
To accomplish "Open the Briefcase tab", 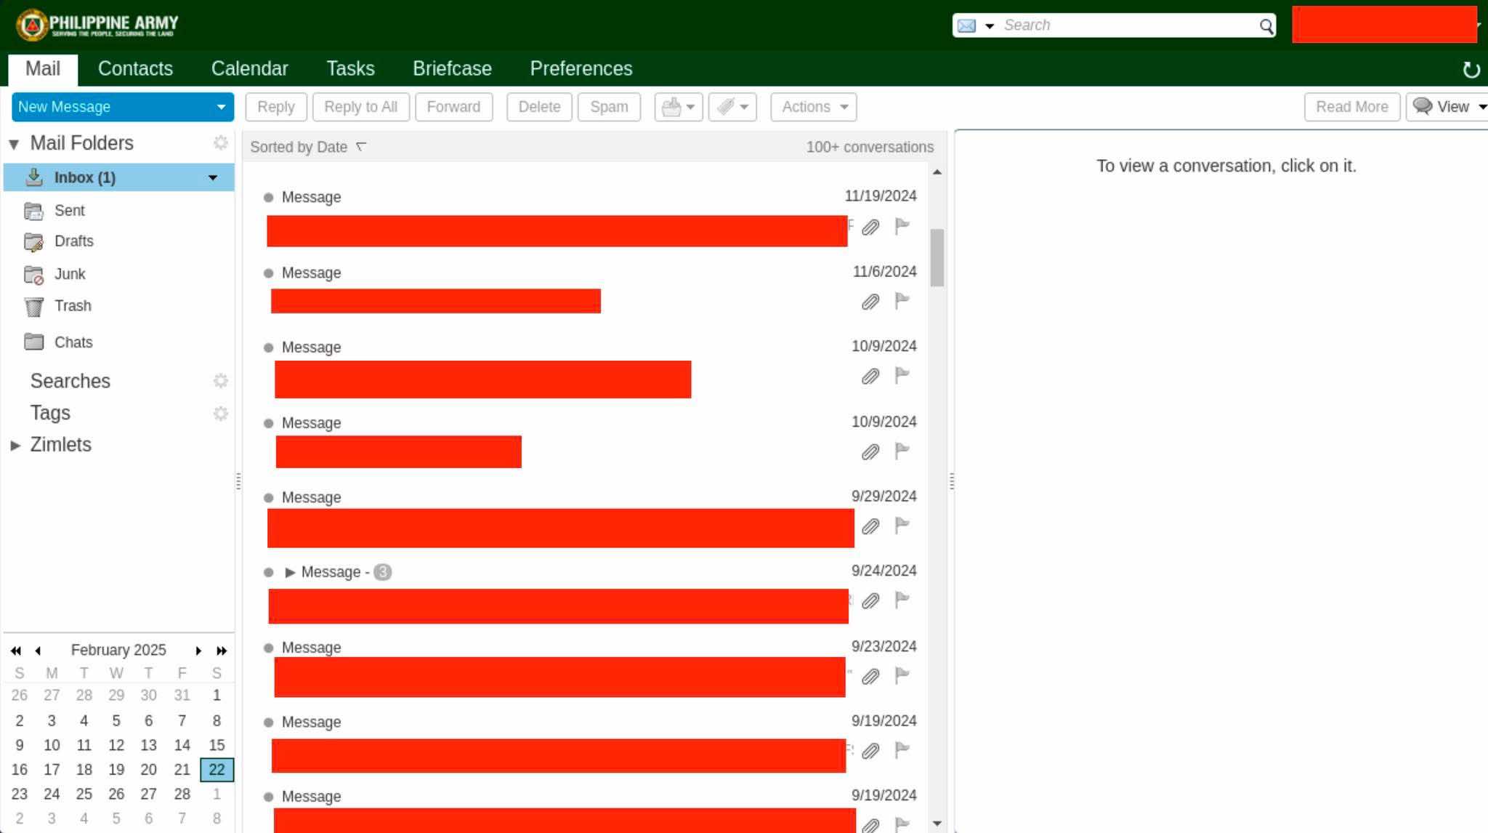I will pyautogui.click(x=452, y=68).
